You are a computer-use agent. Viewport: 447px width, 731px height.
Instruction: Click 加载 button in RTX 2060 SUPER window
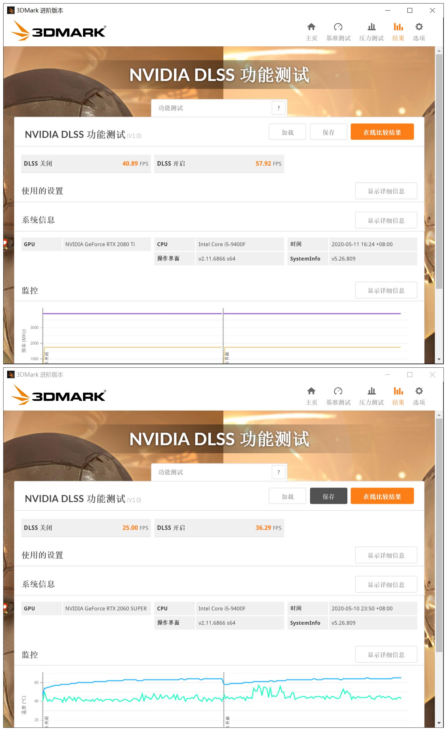[287, 496]
